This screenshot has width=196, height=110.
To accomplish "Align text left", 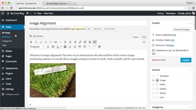I will pyautogui.click(x=65, y=42).
